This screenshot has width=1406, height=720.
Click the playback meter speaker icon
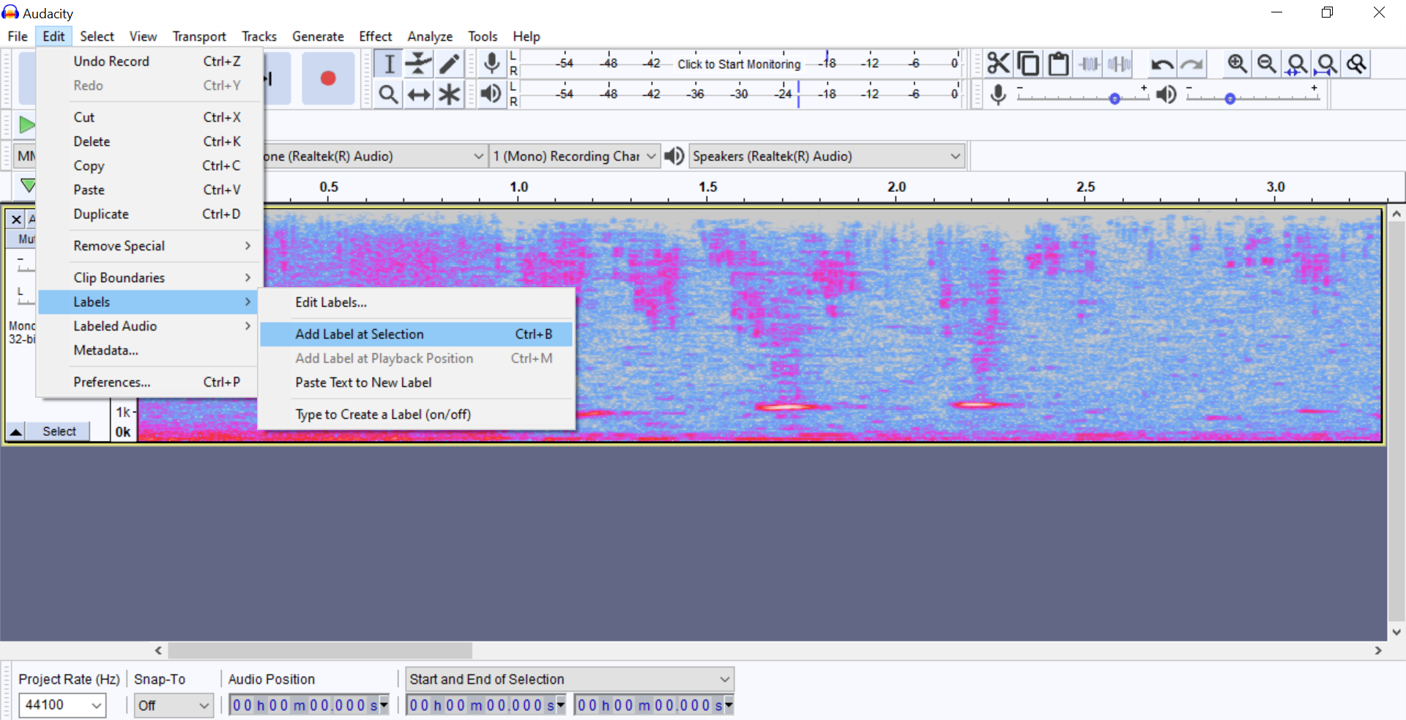pyautogui.click(x=492, y=94)
